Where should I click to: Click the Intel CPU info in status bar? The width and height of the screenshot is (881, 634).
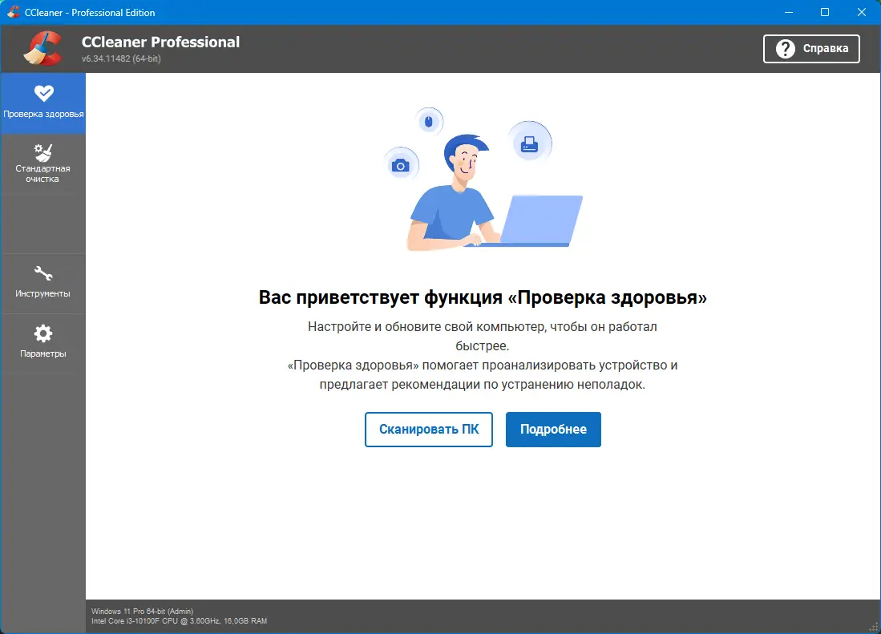[x=178, y=620]
